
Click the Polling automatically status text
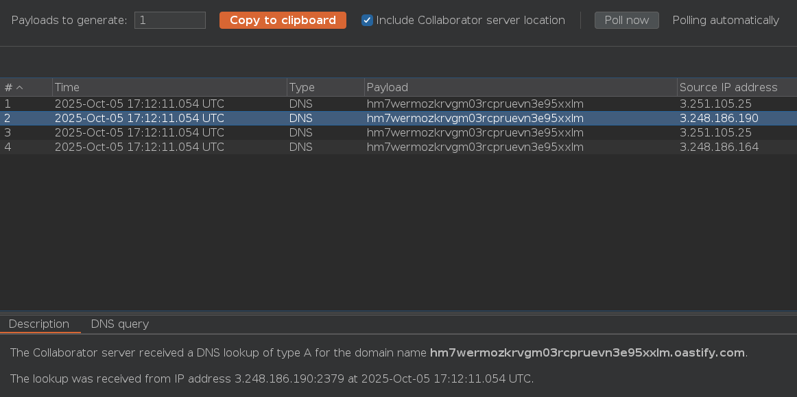coord(725,21)
